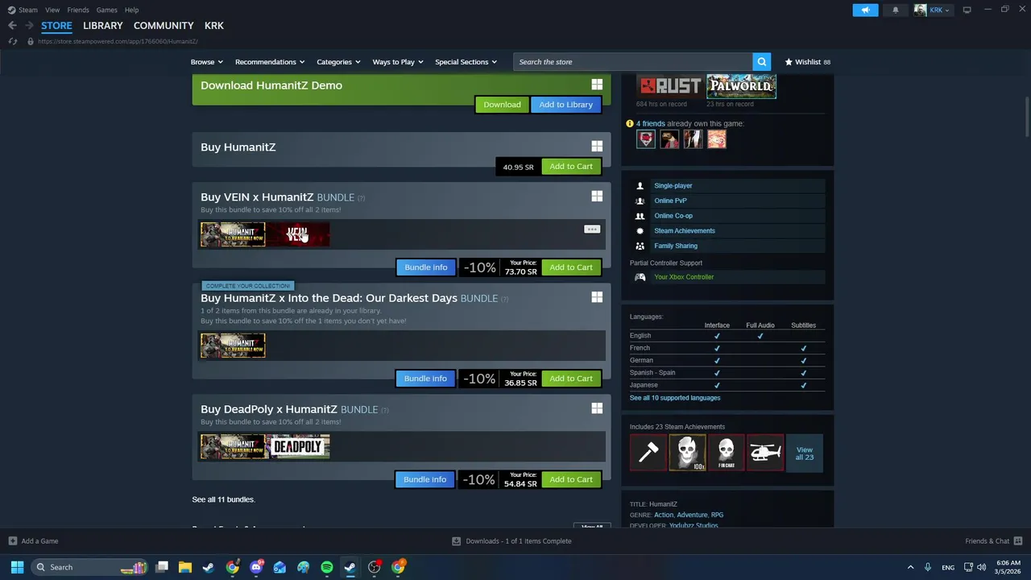
Task: Click the Windows icon on Download HumanitZ Demo
Action: (597, 85)
